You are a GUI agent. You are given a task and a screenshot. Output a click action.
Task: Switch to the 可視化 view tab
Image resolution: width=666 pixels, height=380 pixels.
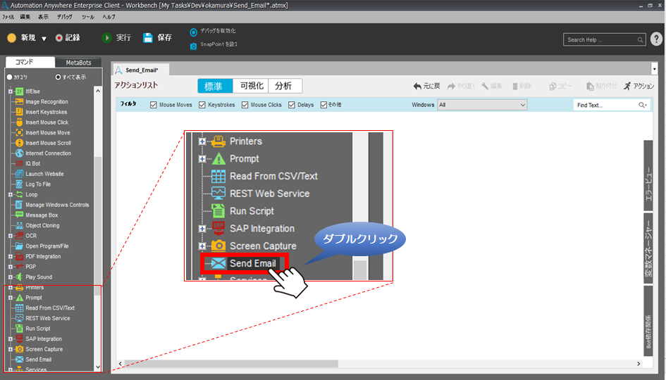pos(252,86)
